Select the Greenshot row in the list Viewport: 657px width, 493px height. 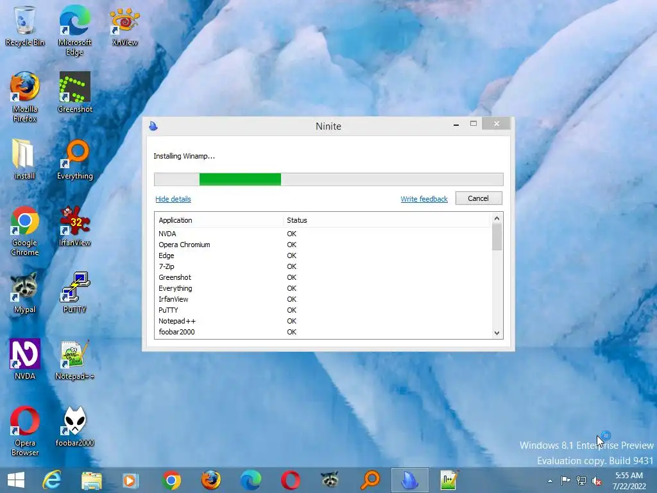[323, 277]
